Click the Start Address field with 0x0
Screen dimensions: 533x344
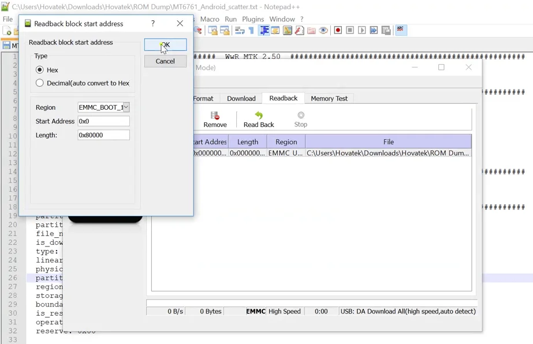coord(104,121)
